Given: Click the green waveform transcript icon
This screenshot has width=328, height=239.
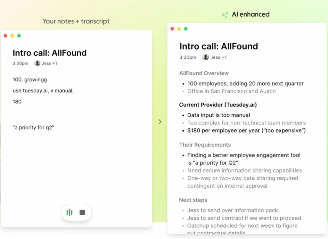Looking at the screenshot, I should tap(70, 212).
